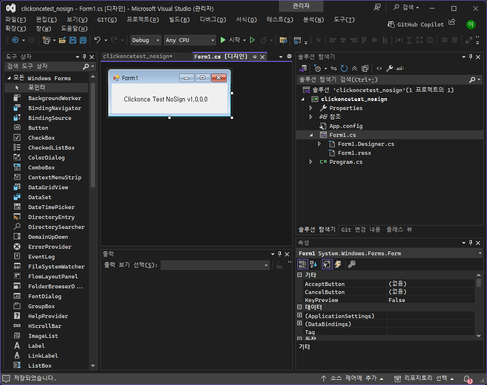
Task: Click the solution and folder view switch icon
Action: tap(303, 68)
